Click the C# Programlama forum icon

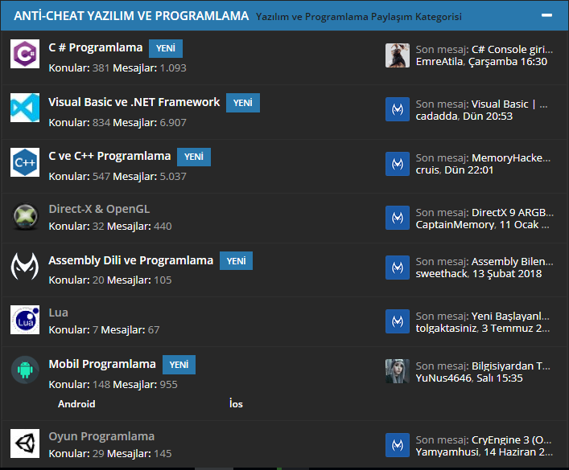click(x=25, y=54)
